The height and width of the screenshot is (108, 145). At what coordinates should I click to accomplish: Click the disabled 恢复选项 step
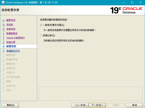click(11, 68)
